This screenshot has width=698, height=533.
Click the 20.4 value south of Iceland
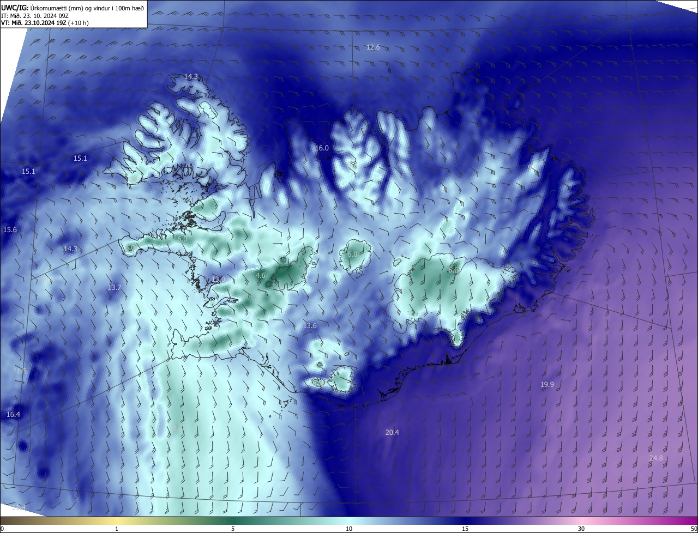click(x=392, y=433)
